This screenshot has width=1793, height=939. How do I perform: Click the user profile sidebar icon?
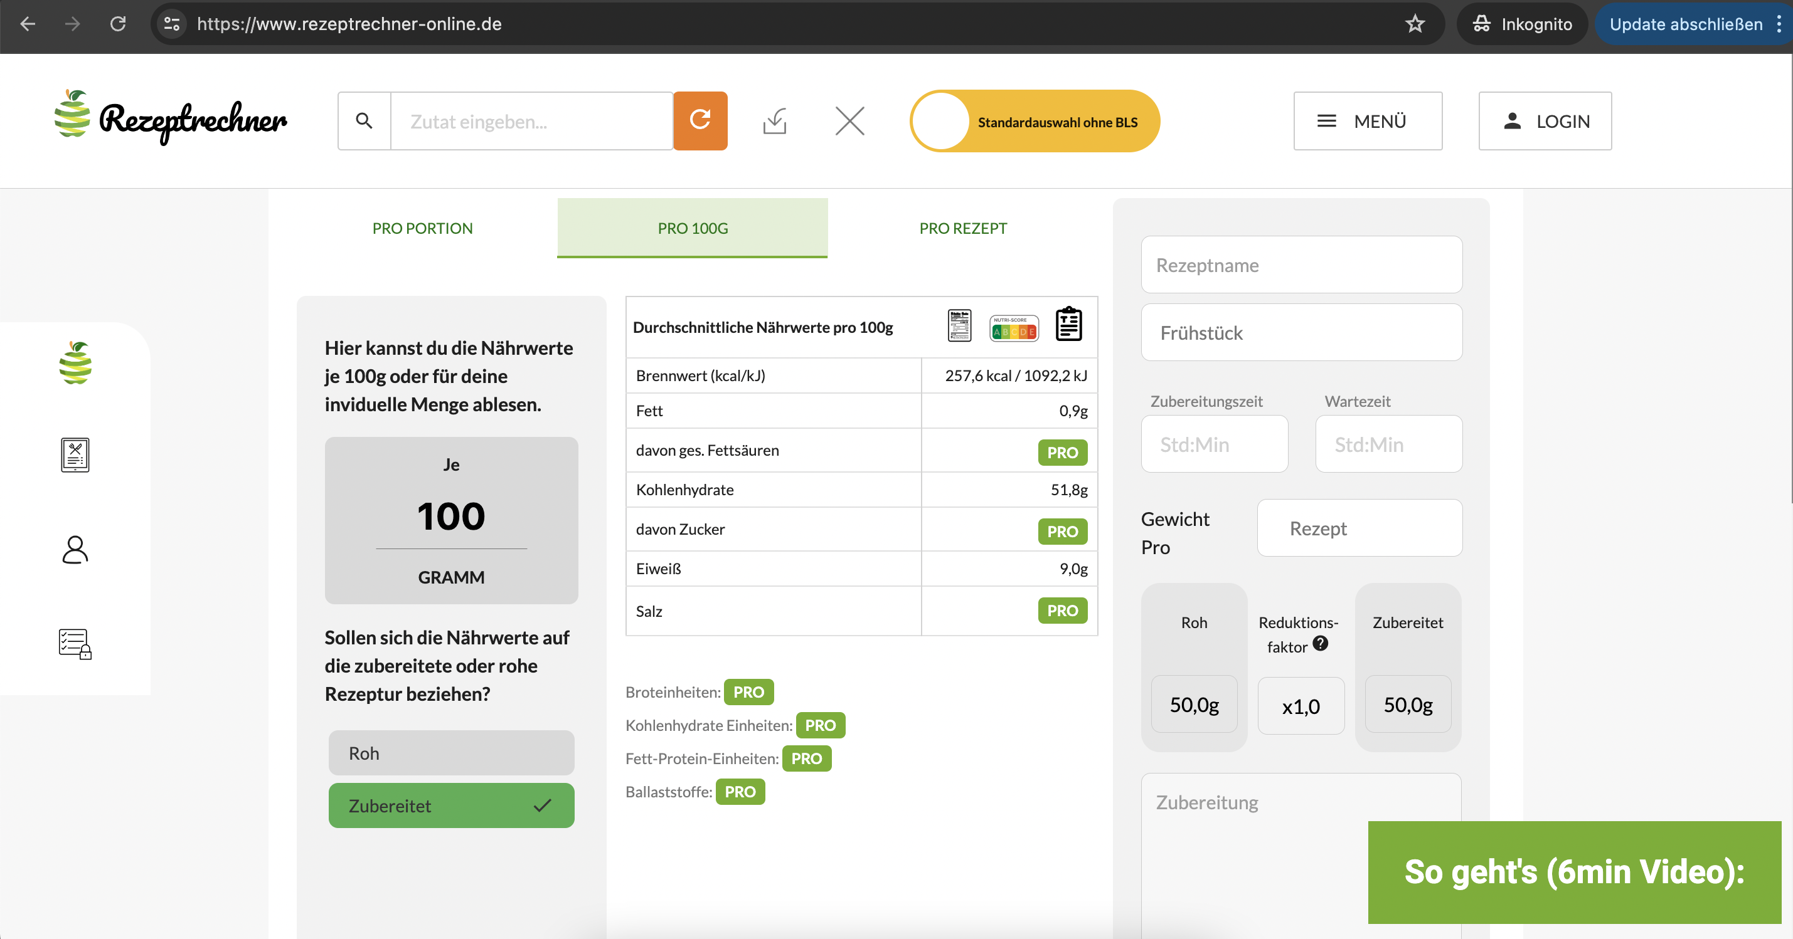tap(73, 547)
